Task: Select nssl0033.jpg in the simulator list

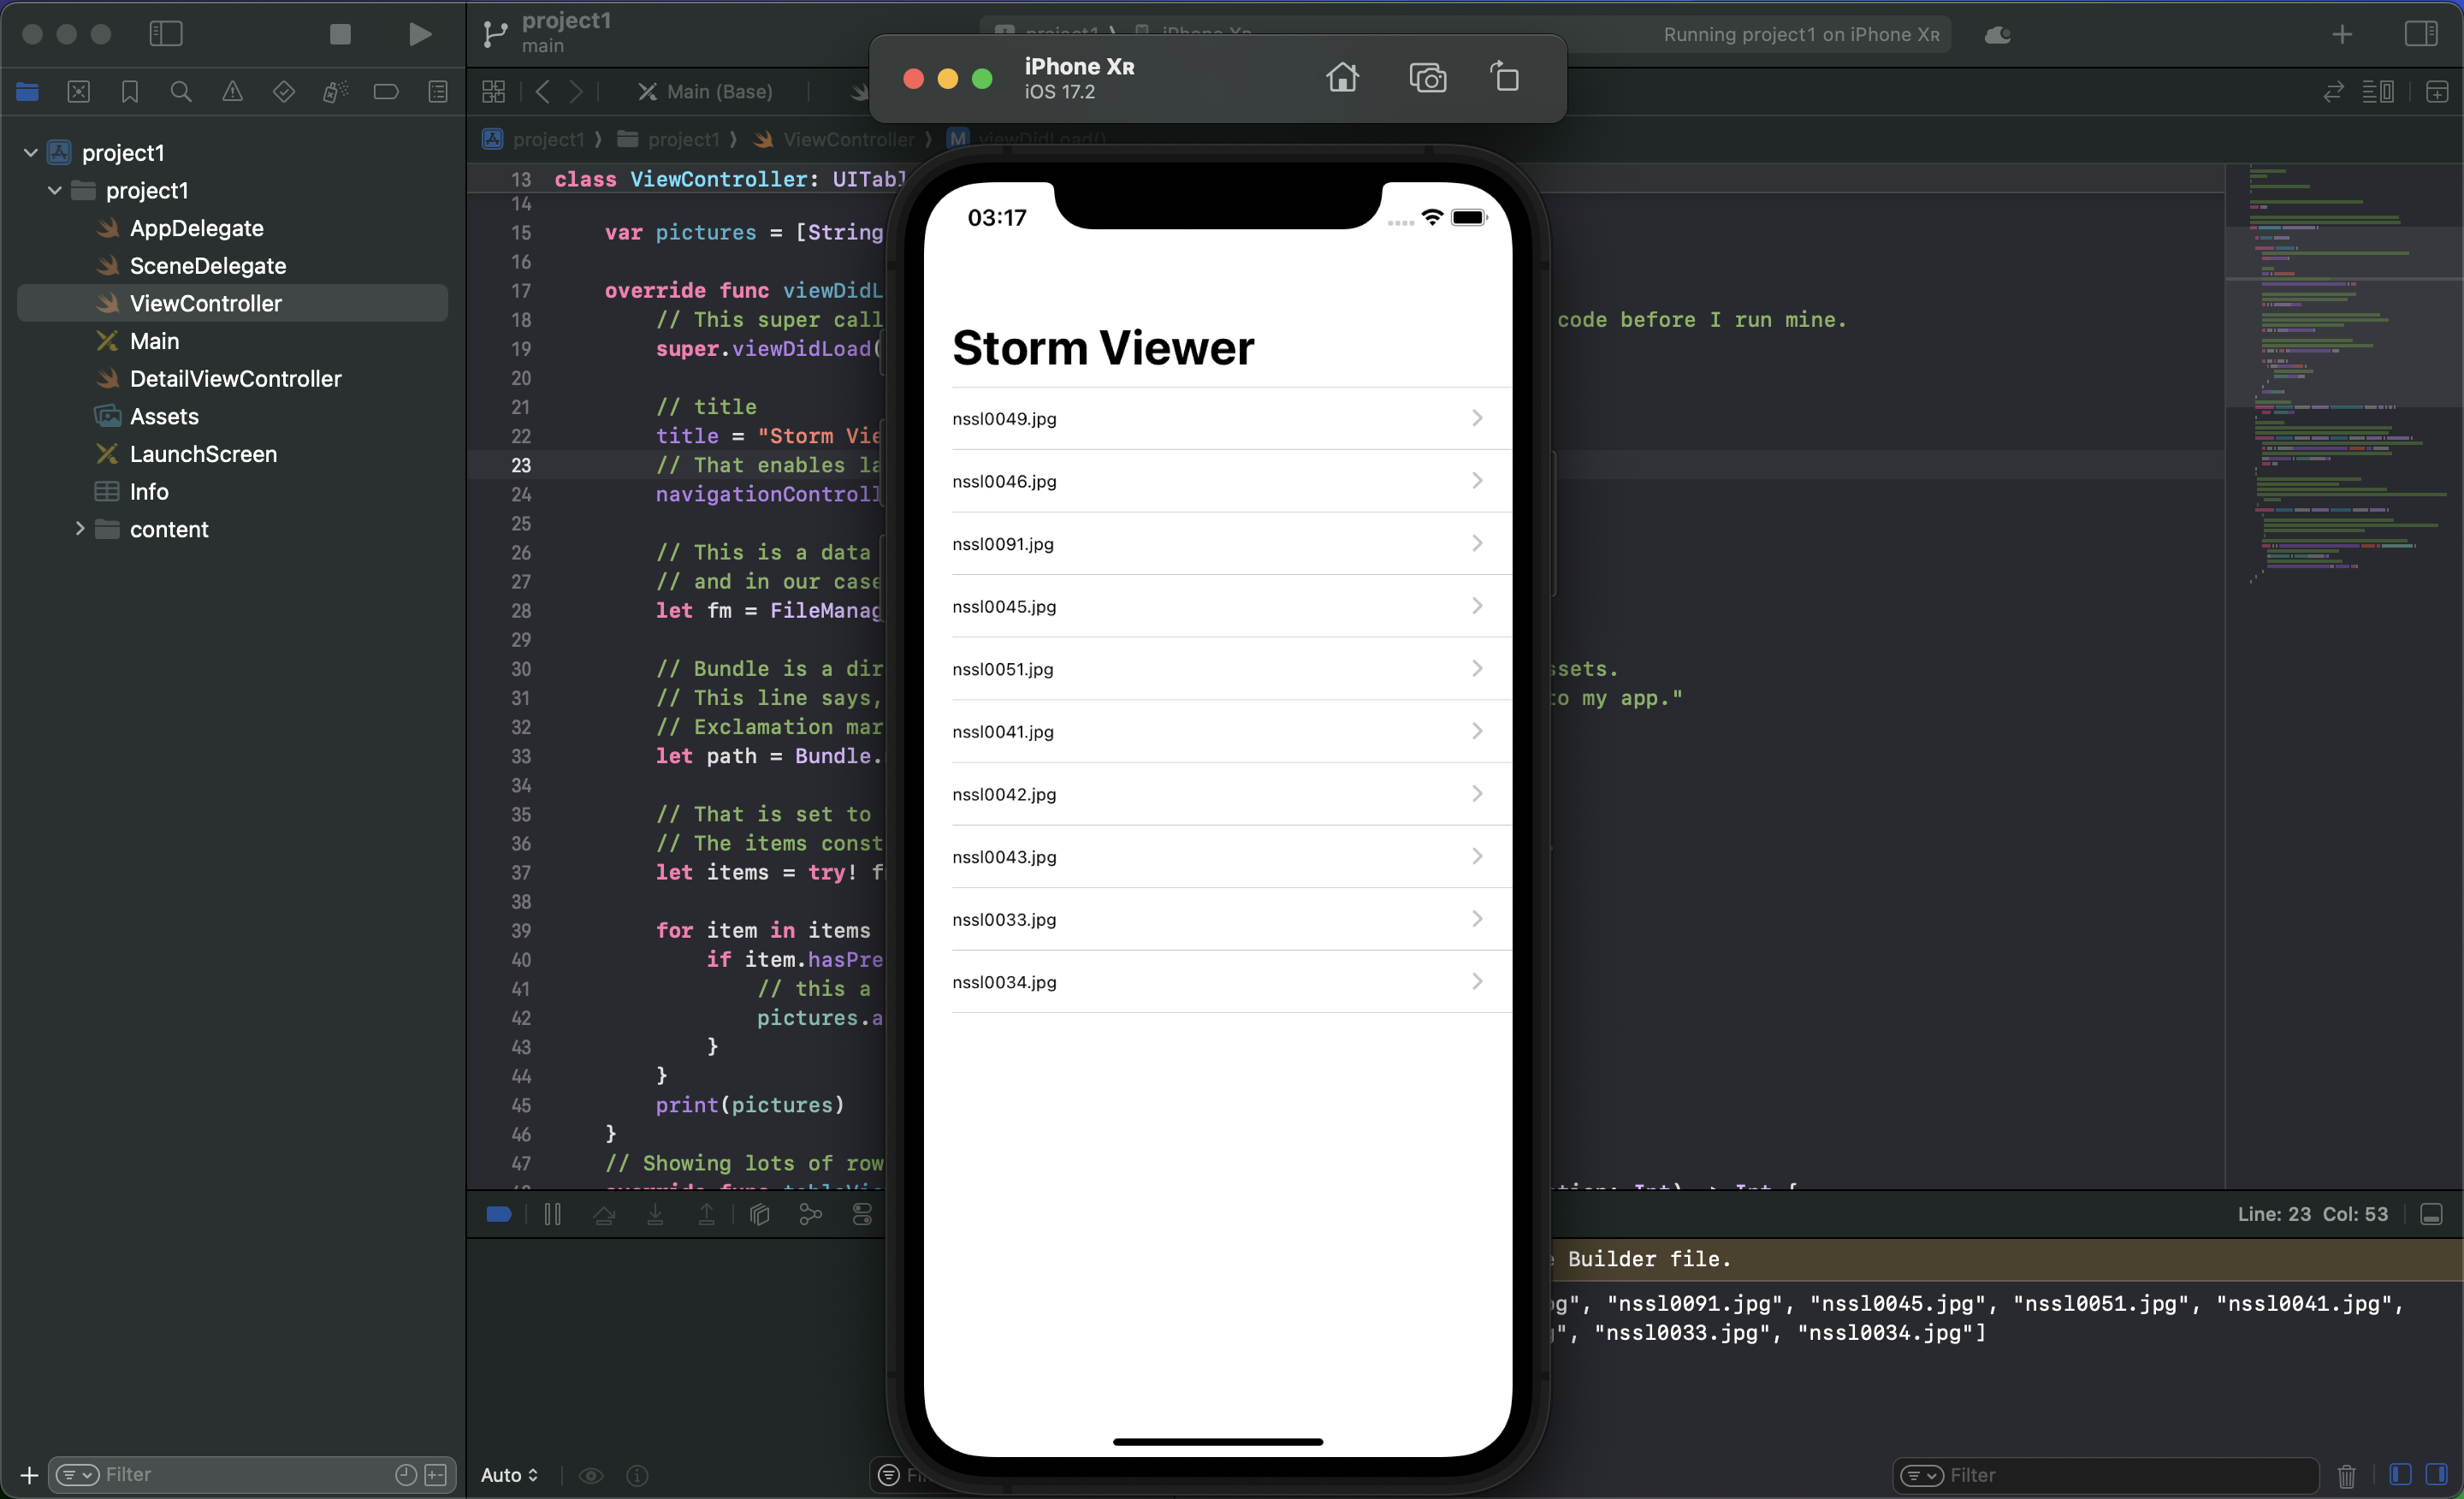Action: coord(1218,919)
